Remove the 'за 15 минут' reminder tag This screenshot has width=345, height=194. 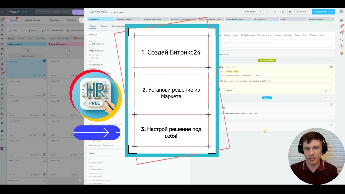point(252,75)
